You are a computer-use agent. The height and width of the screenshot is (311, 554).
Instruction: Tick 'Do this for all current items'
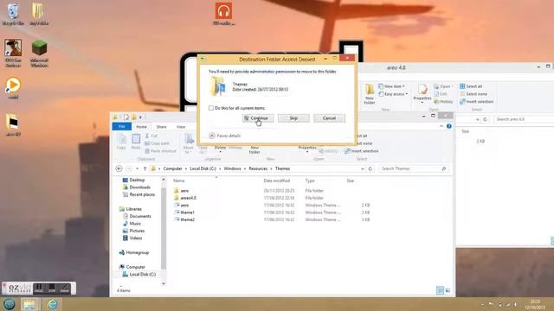click(211, 108)
